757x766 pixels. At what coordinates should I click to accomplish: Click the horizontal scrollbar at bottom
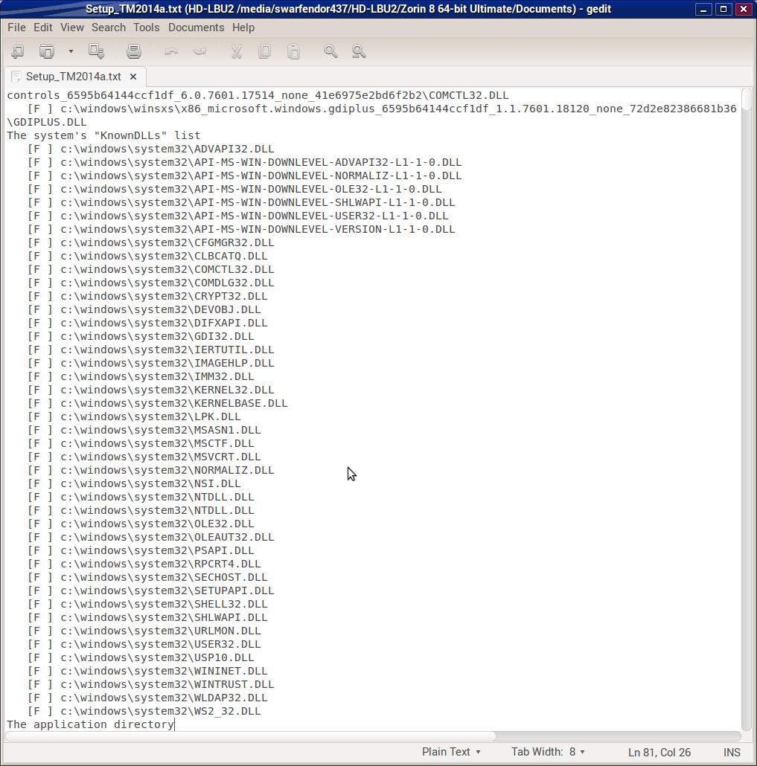click(x=250, y=736)
